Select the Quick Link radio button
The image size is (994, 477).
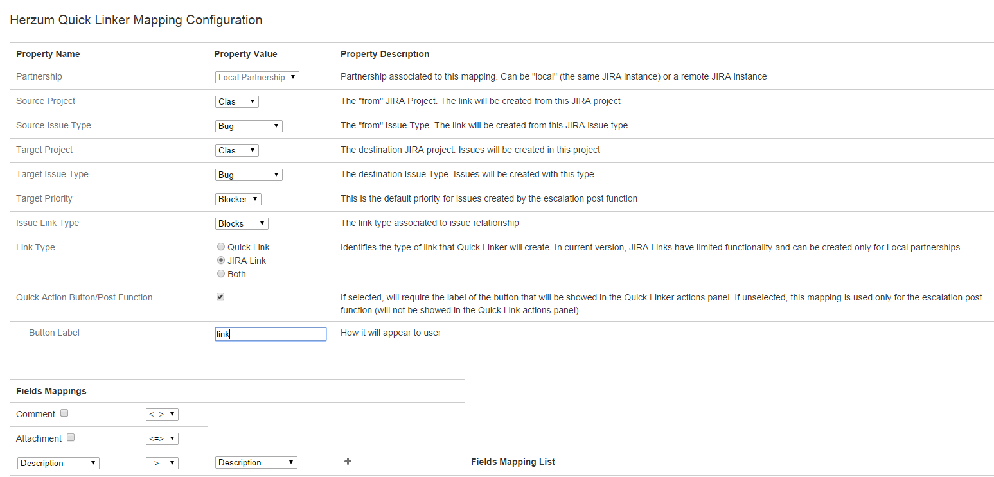coord(221,247)
